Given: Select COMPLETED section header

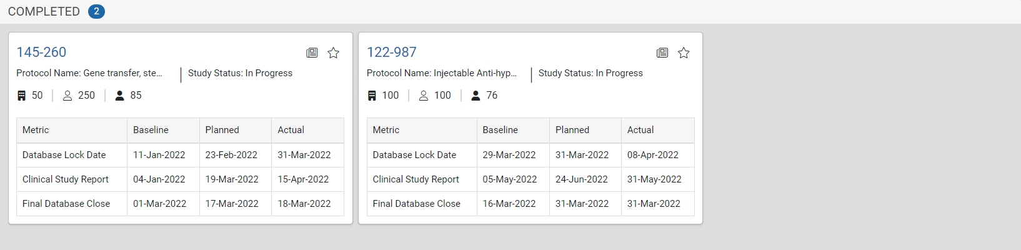Looking at the screenshot, I should pos(44,12).
